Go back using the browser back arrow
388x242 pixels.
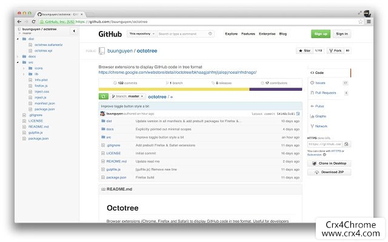click(x=19, y=22)
